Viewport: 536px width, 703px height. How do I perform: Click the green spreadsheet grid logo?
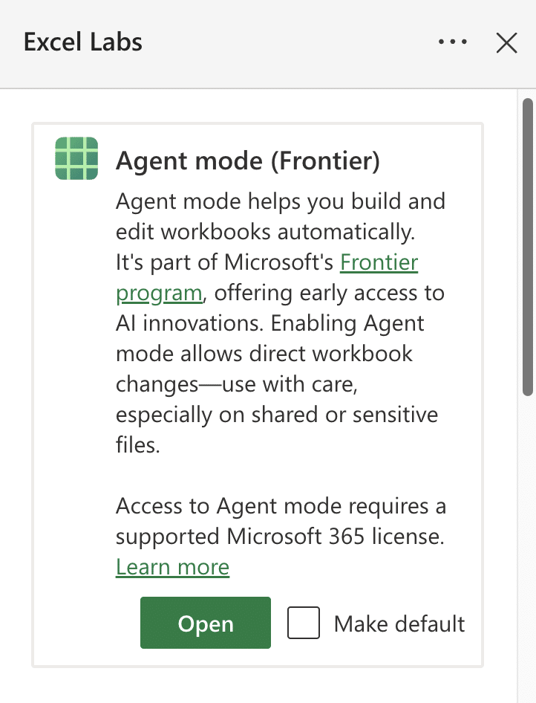coord(77,158)
